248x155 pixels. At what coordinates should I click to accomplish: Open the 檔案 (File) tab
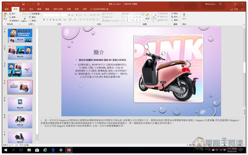point(7,9)
